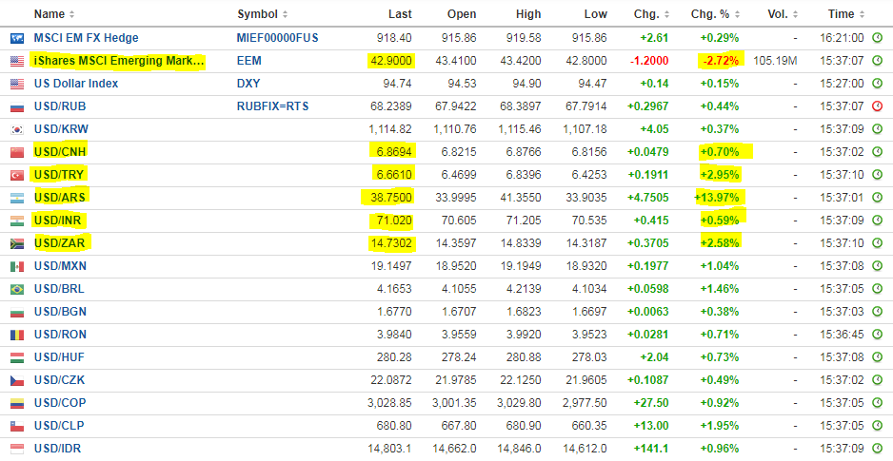Click the Mexico flag next to USD/MXN
The image size is (893, 461).
tap(17, 266)
